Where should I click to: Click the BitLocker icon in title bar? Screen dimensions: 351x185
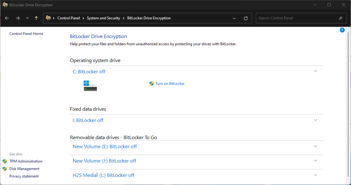pyautogui.click(x=5, y=5)
